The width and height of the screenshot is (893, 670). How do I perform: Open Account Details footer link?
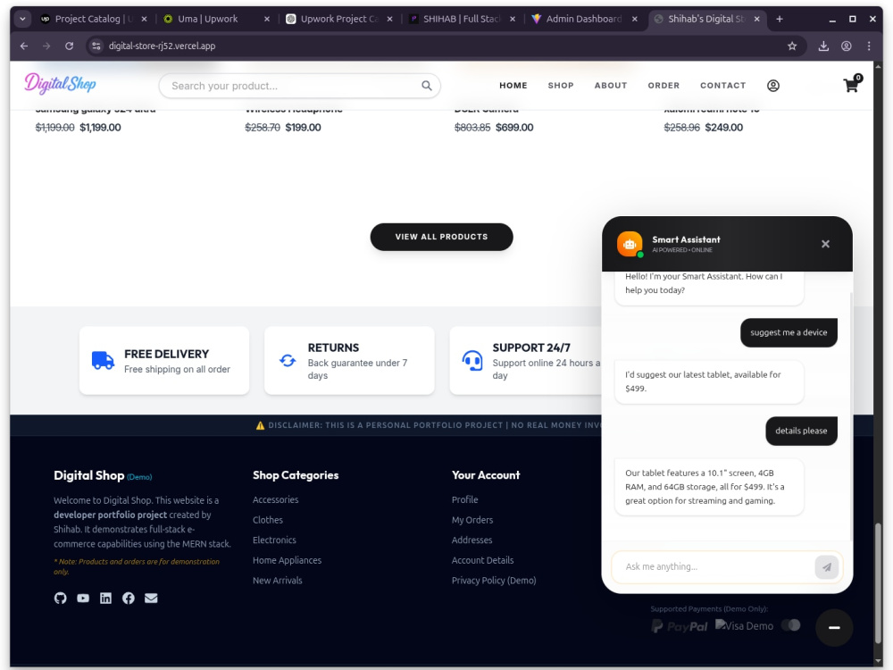[482, 560]
